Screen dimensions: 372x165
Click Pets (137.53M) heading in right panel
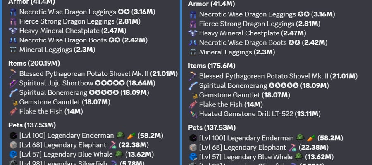[x=212, y=127]
